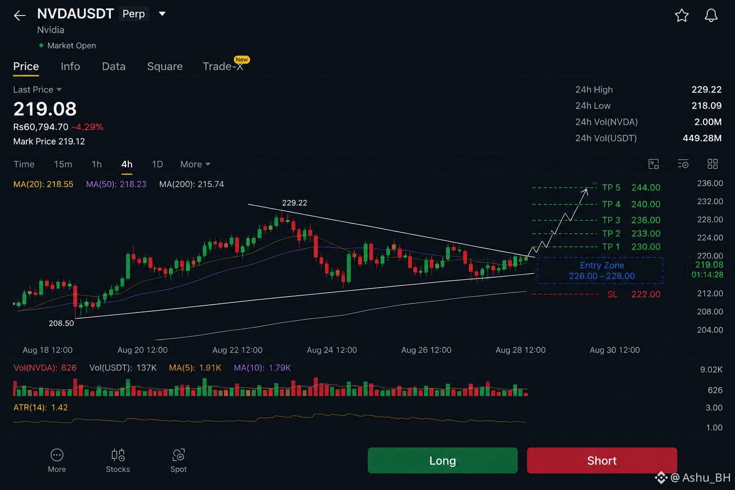735x490 pixels.
Task: Click the 229.22 high marker on chart
Action: pos(295,203)
